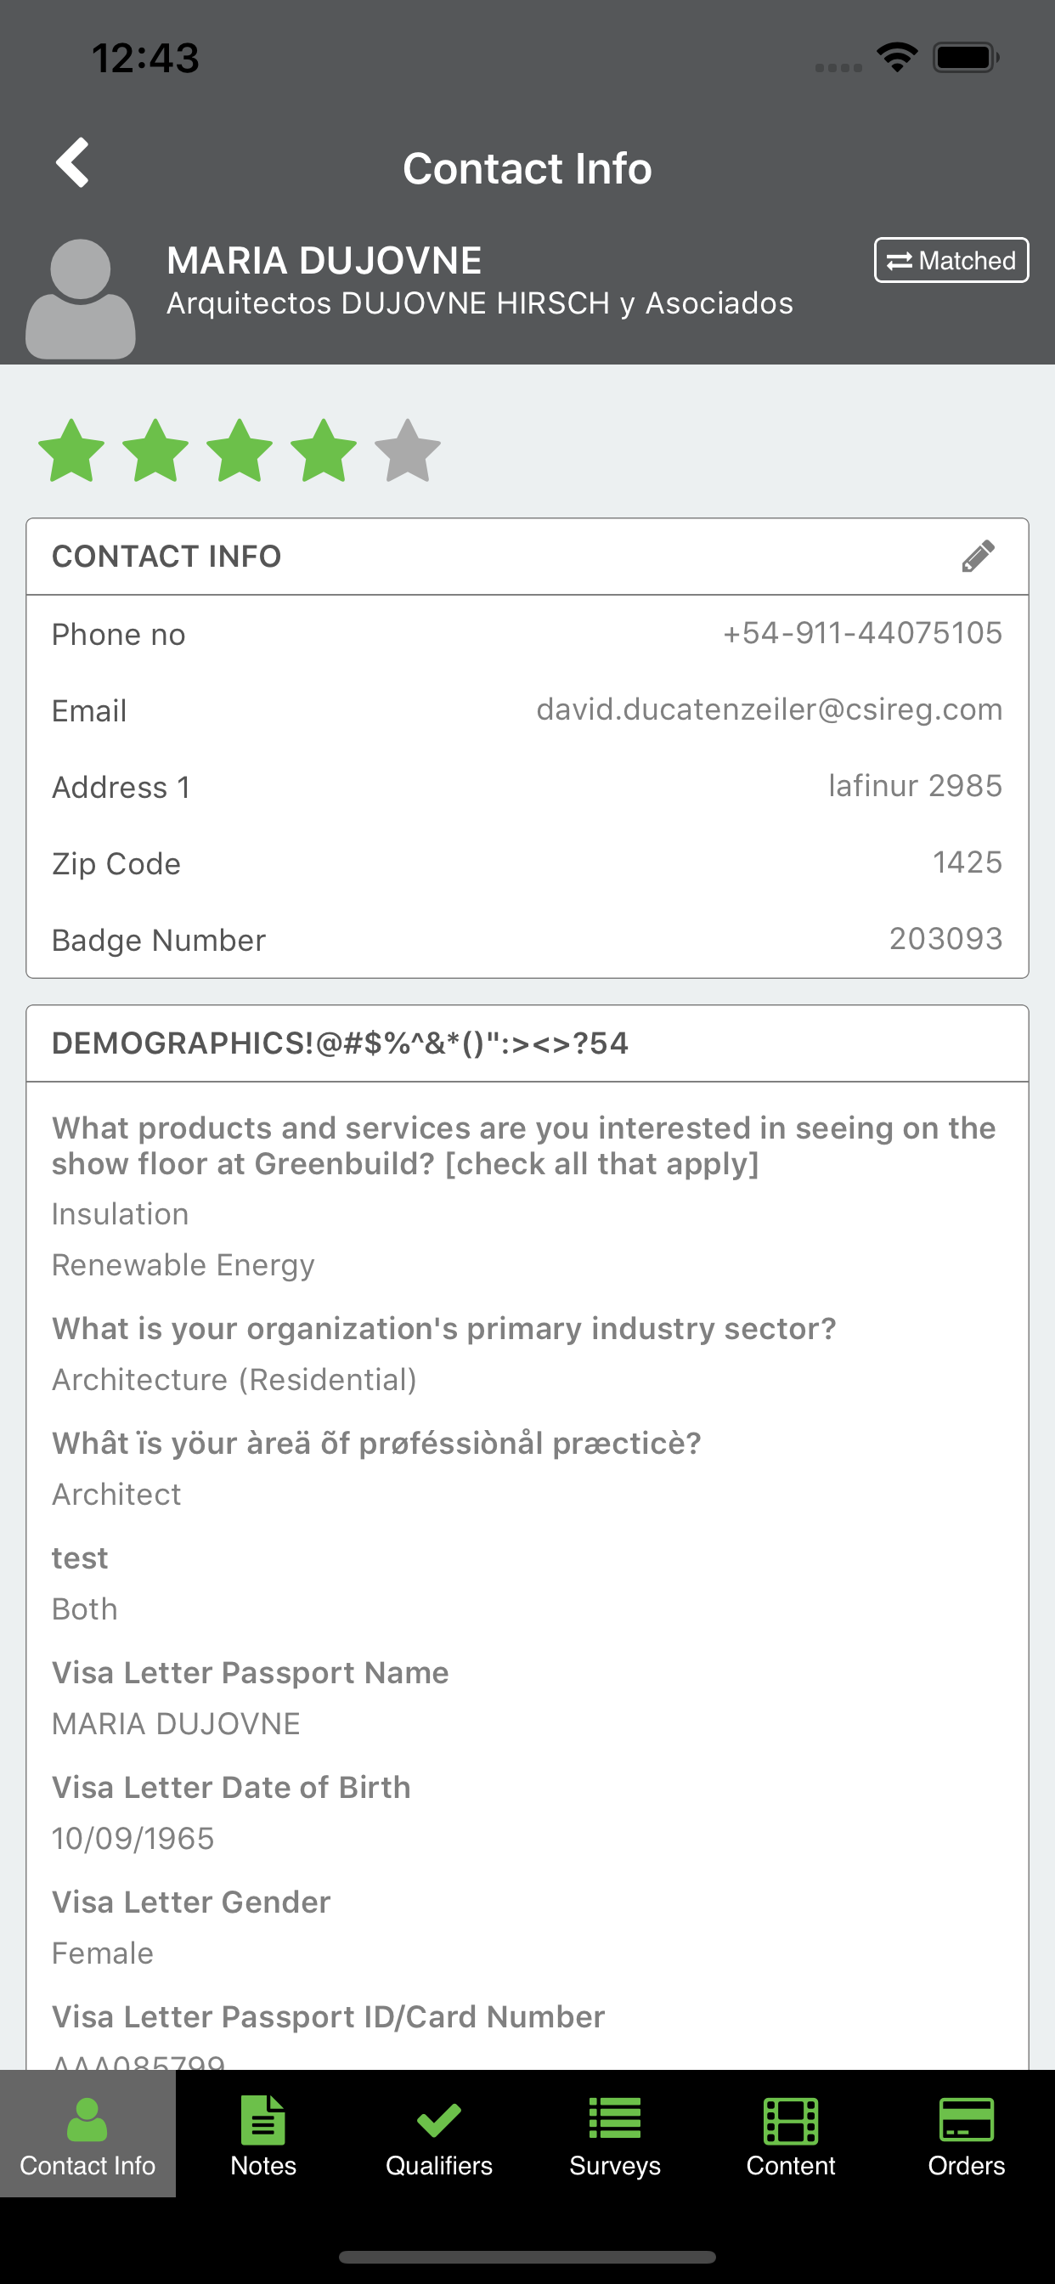Set rating to one star

pyautogui.click(x=71, y=450)
